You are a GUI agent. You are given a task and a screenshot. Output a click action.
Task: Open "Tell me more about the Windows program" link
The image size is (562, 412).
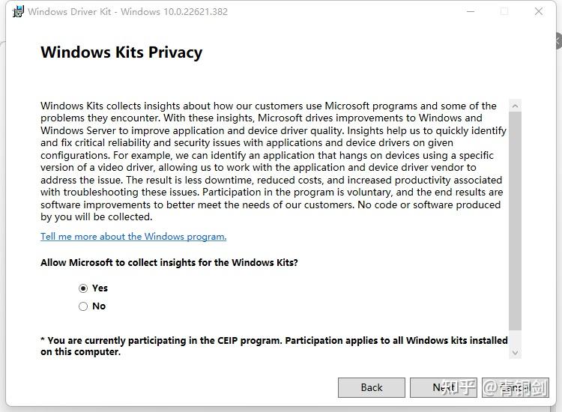tap(133, 237)
